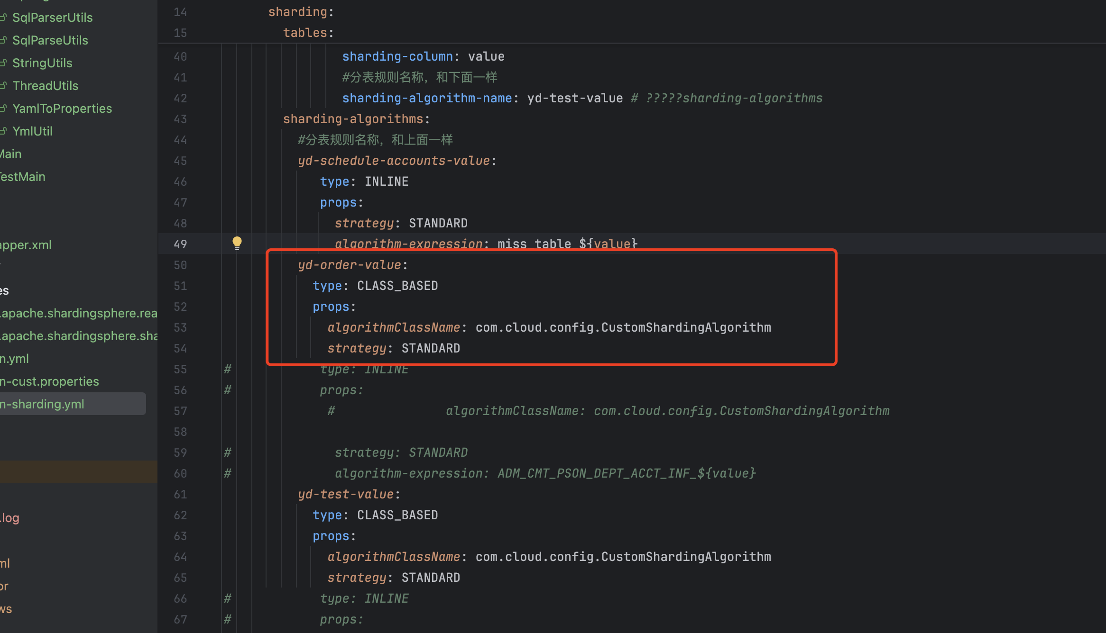Open the TestMain class
The image size is (1106, 633).
coord(22,177)
